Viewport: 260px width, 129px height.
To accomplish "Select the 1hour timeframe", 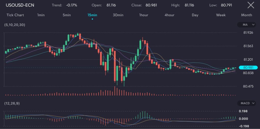I will 144,15.
